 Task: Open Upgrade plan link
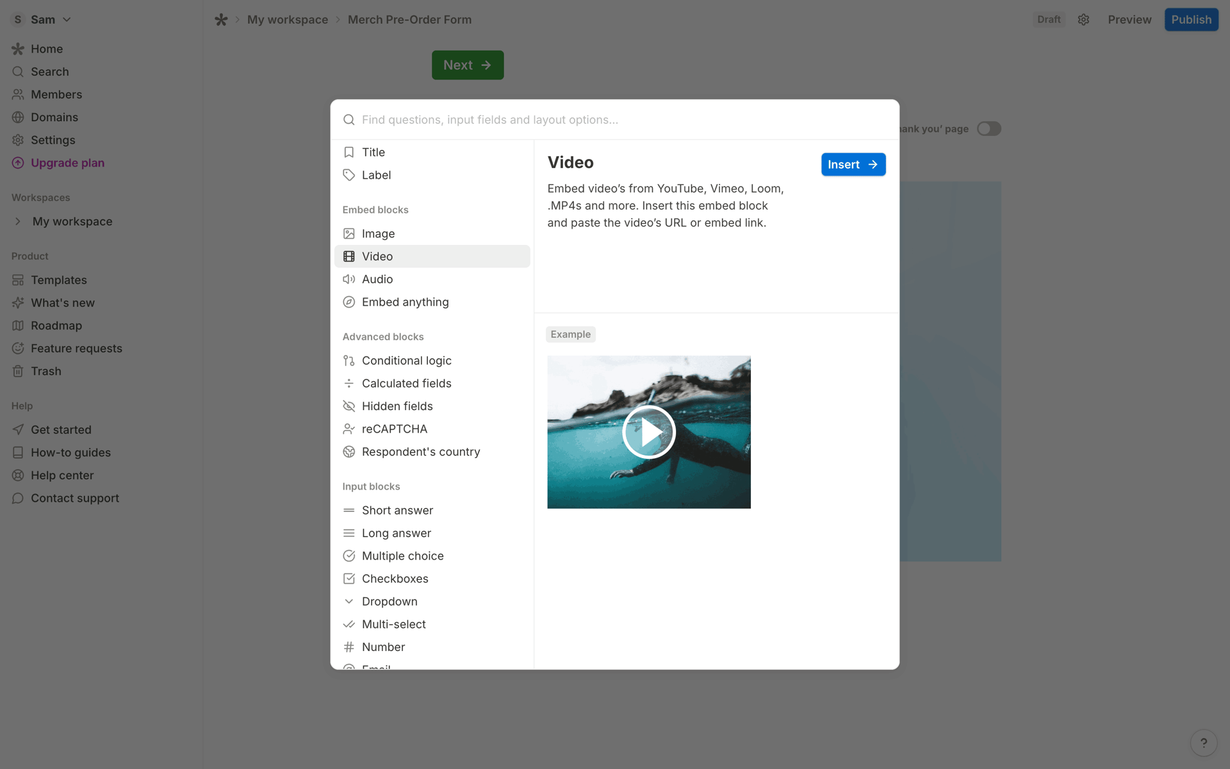coord(67,163)
